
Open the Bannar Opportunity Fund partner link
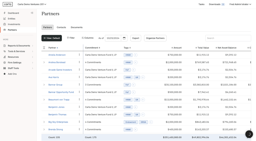[x=61, y=92]
